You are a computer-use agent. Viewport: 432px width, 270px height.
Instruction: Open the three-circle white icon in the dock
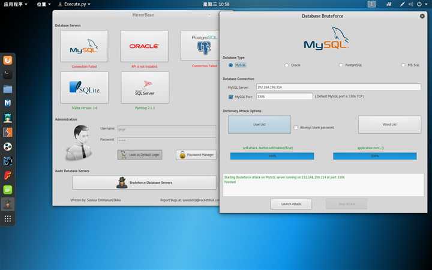pos(8,146)
